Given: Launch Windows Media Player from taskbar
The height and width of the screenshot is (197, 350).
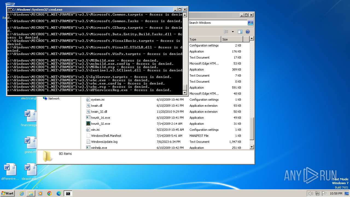Looking at the screenshot, I should [40, 193].
